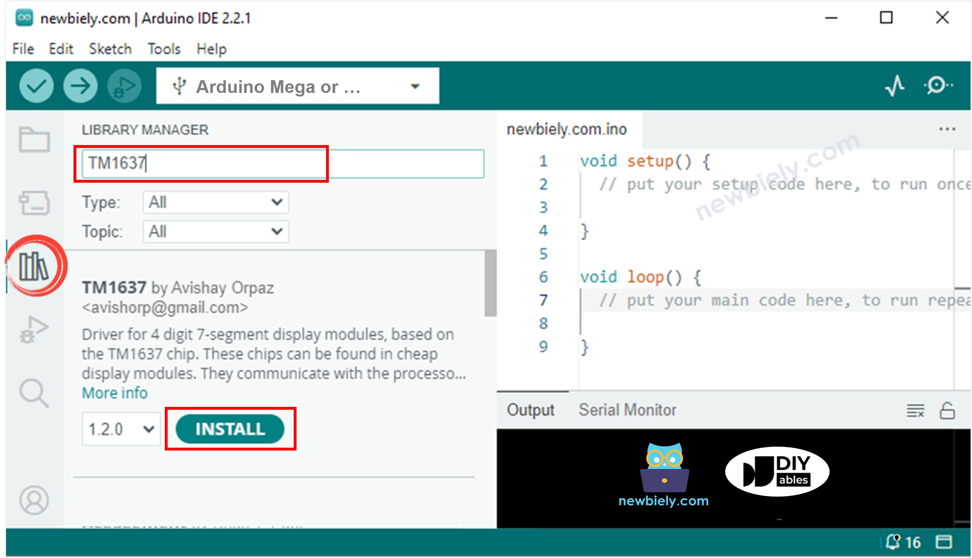
Task: Open the Sketch menu
Action: [x=110, y=49]
